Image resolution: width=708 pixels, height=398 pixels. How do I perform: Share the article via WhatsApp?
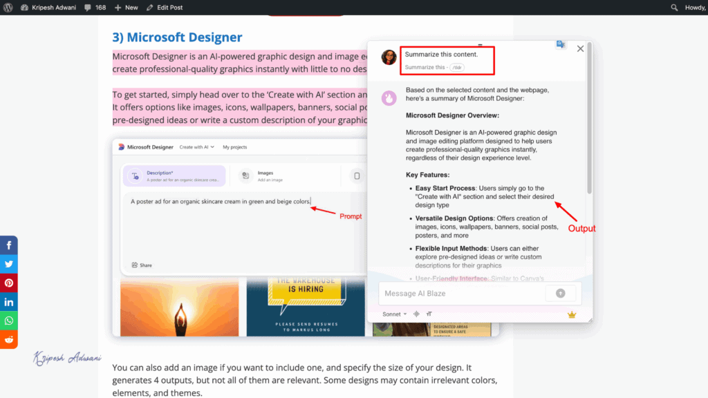[x=8, y=321]
